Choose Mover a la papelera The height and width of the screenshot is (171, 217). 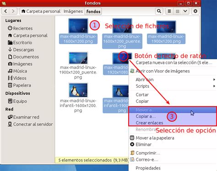click(173, 138)
